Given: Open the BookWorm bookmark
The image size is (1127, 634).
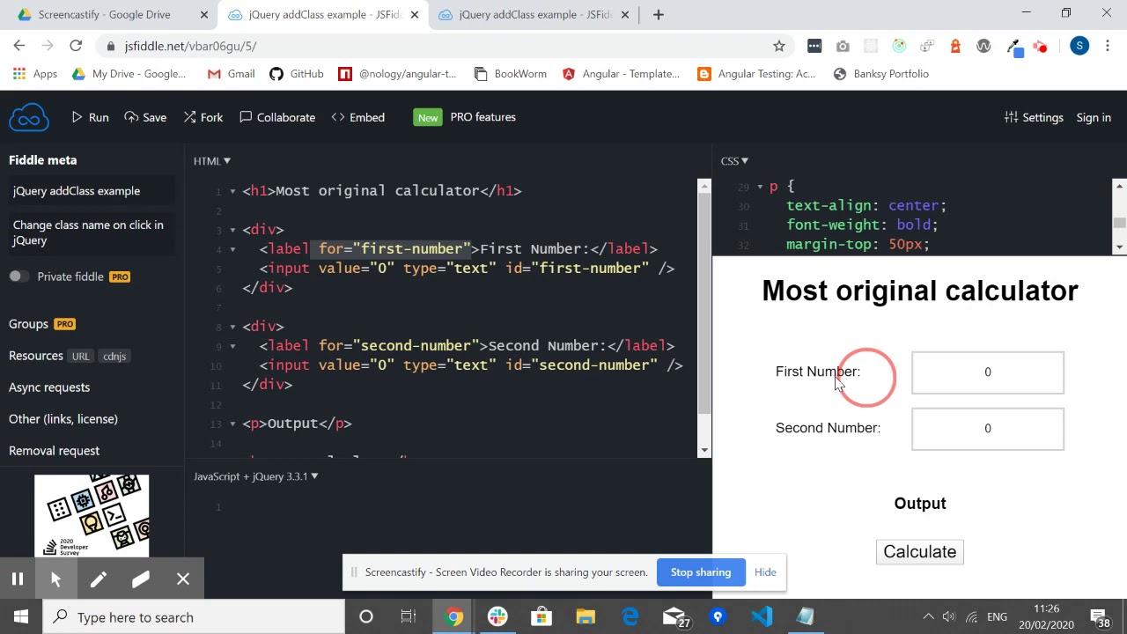Looking at the screenshot, I should tap(511, 74).
